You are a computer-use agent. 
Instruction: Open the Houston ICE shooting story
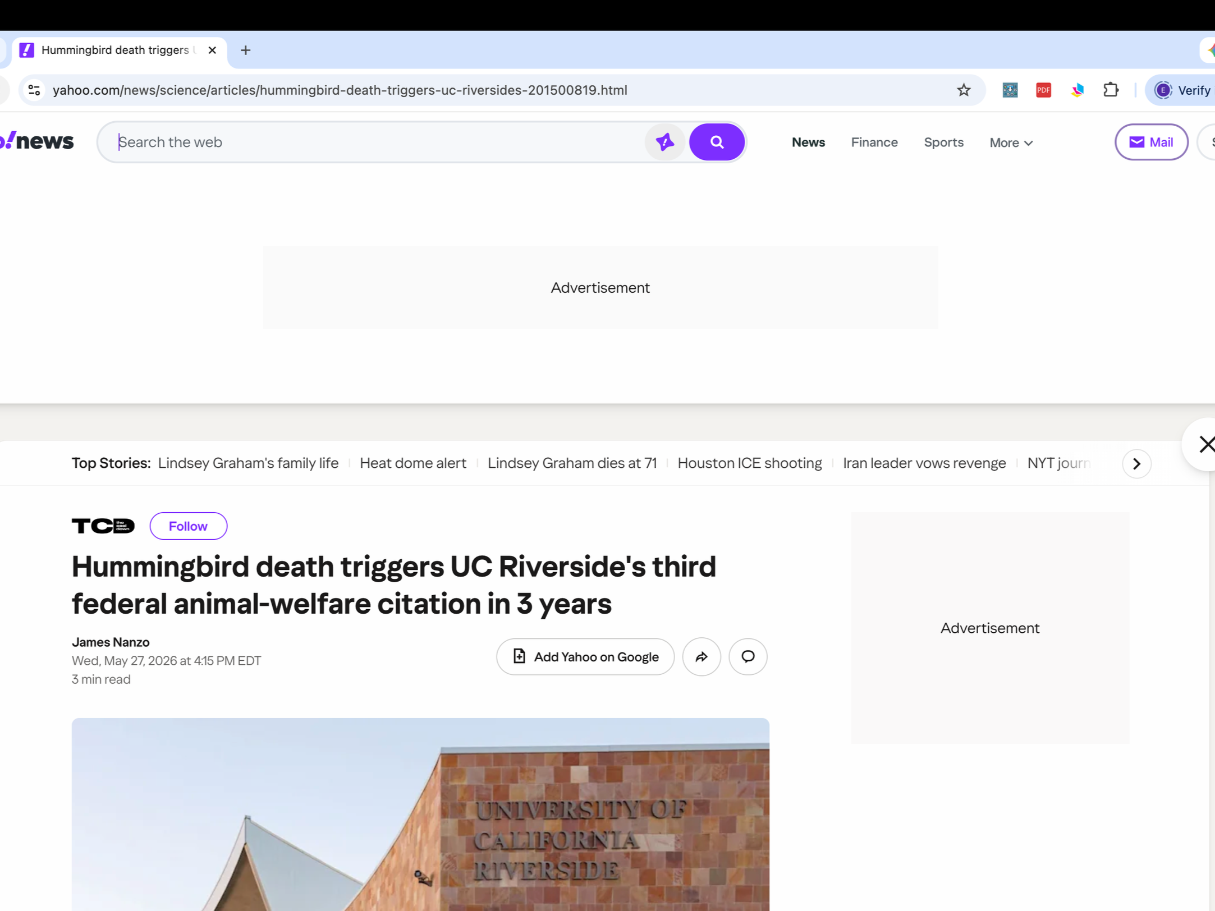pos(750,463)
